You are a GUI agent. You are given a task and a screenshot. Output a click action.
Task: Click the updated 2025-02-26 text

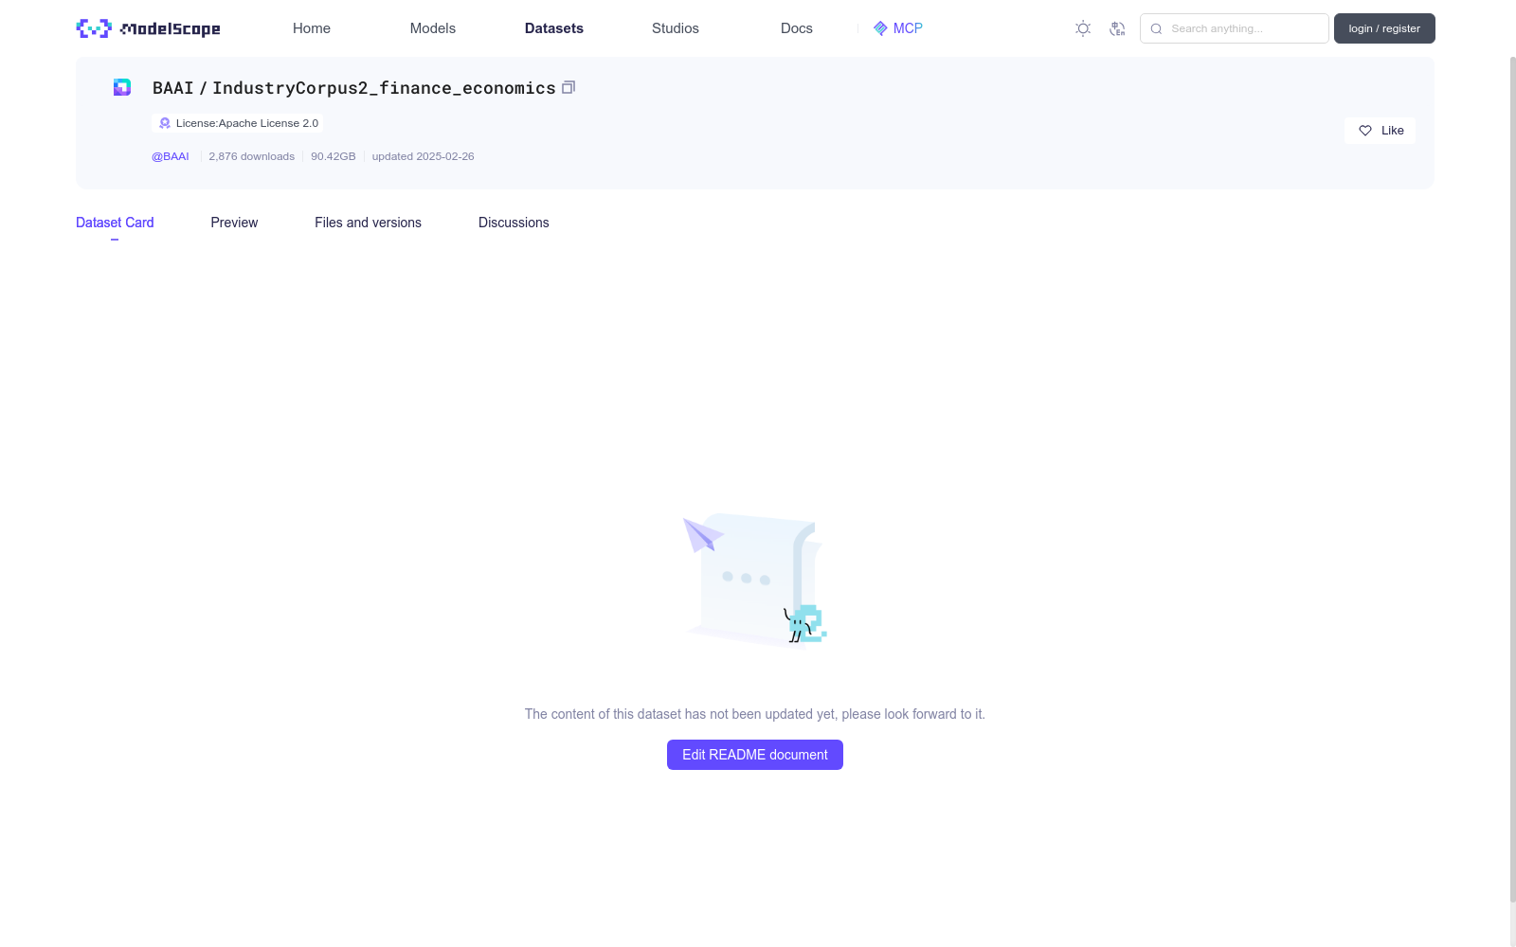point(423,156)
